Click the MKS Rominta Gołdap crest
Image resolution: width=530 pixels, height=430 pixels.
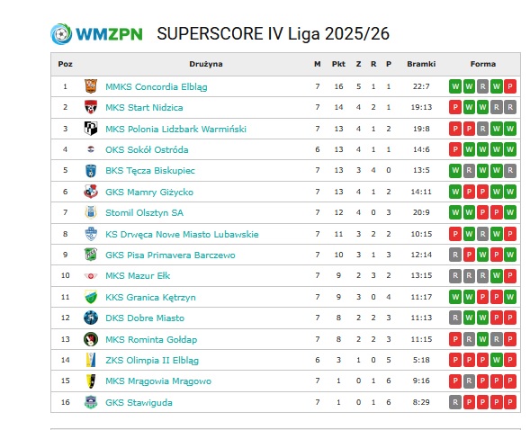click(91, 339)
